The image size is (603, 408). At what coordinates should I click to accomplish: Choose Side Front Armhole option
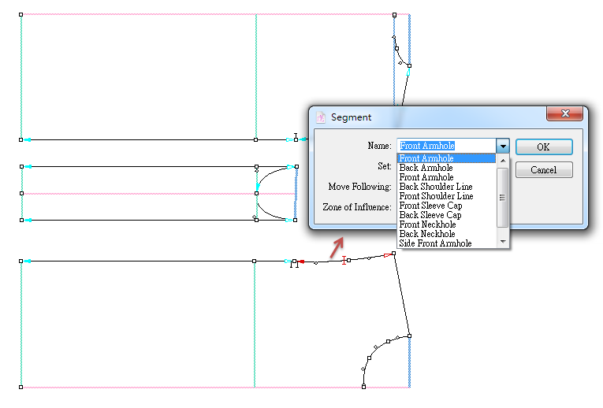click(435, 243)
